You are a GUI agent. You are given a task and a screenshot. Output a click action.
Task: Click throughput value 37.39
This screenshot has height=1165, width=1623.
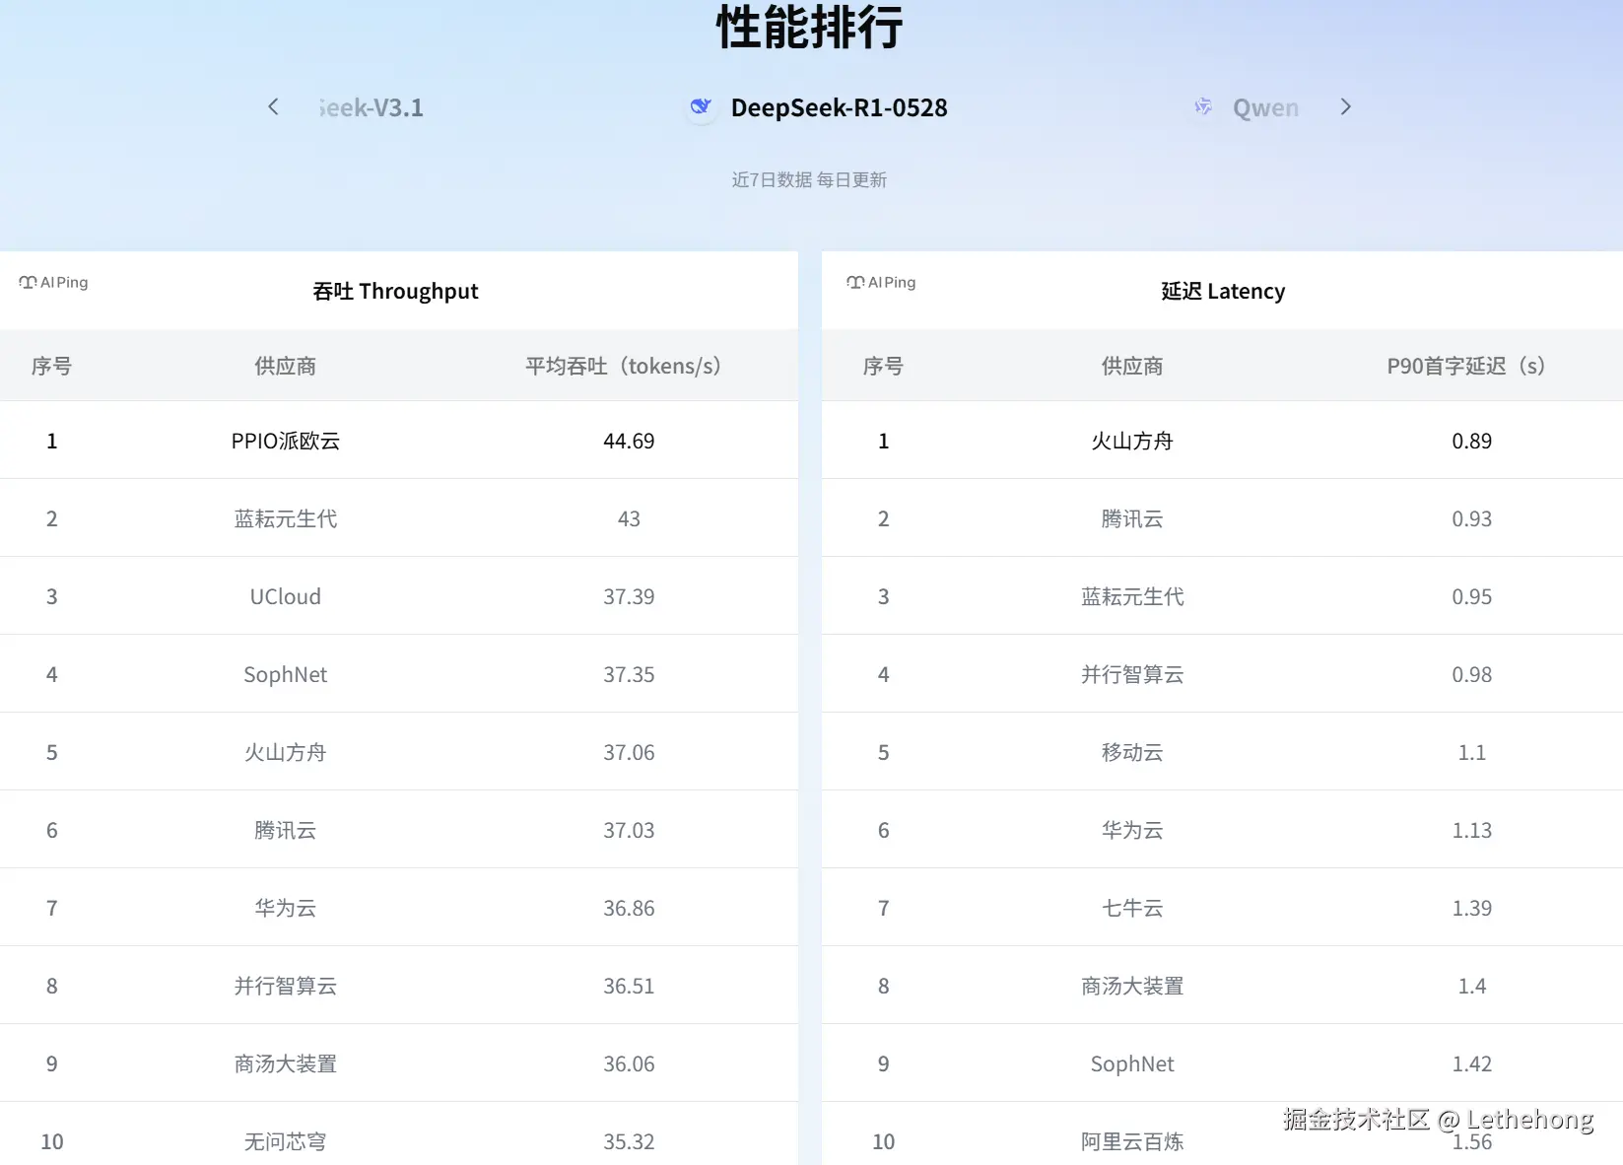pyautogui.click(x=629, y=596)
